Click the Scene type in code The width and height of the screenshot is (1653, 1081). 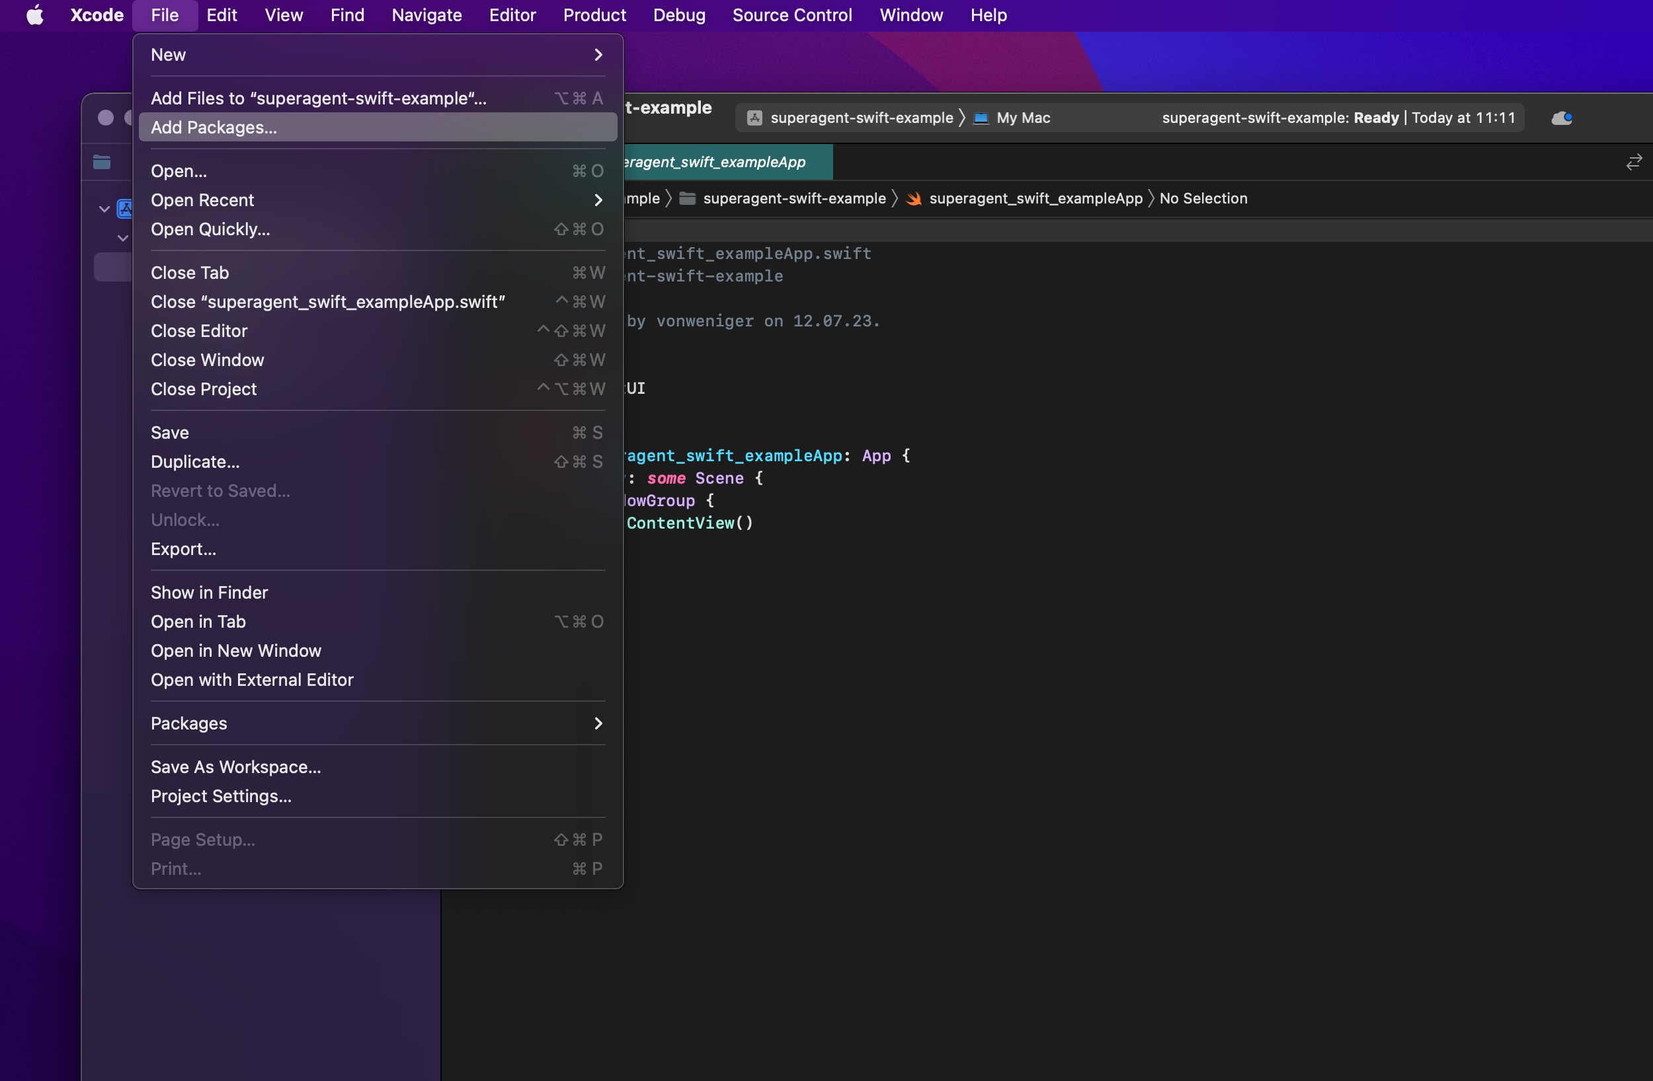719,478
